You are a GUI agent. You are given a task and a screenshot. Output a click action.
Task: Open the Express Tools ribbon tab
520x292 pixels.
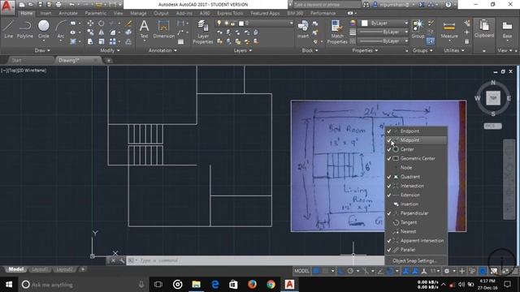[230, 13]
